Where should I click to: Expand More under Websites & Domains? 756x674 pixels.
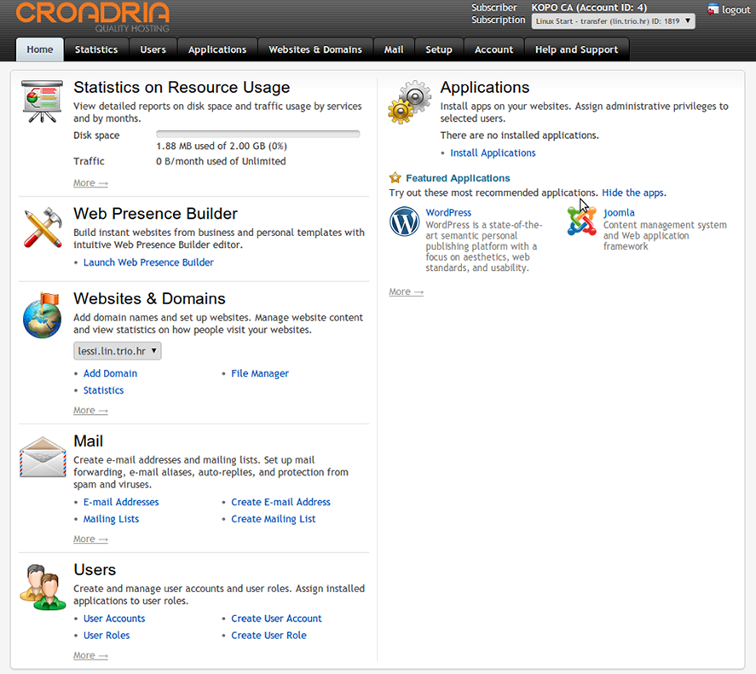(x=90, y=411)
